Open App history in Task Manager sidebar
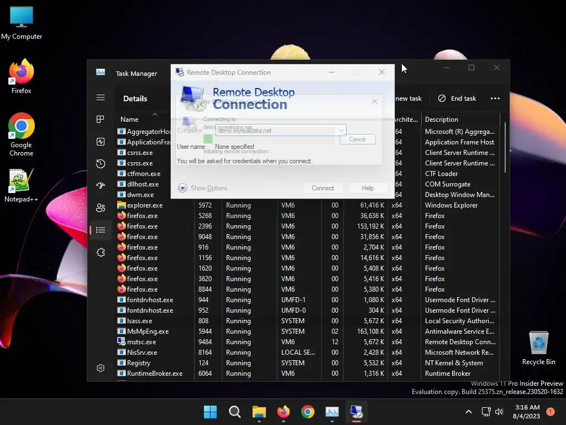 click(101, 164)
